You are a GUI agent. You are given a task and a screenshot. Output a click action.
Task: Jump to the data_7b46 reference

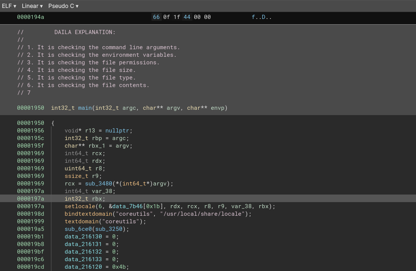pos(127,206)
